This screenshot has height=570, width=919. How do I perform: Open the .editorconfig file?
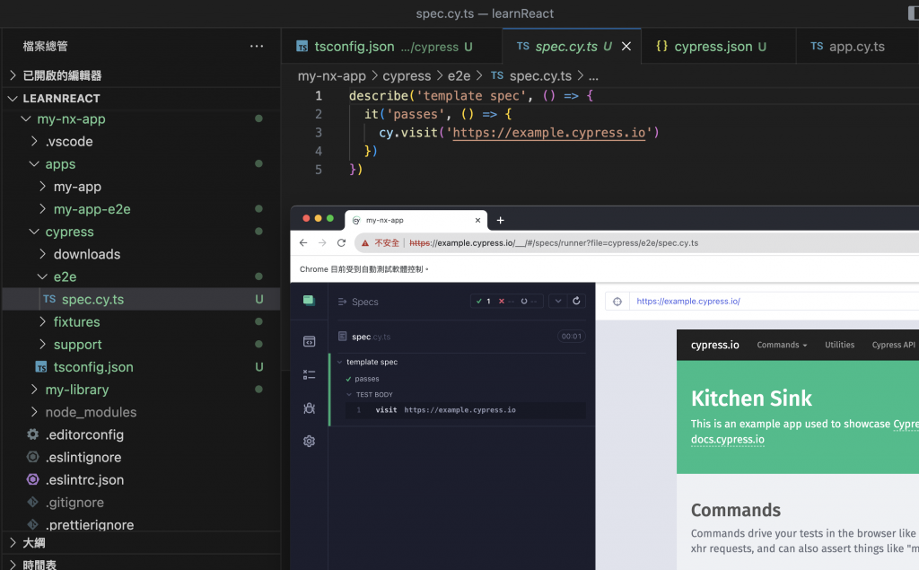141,434
